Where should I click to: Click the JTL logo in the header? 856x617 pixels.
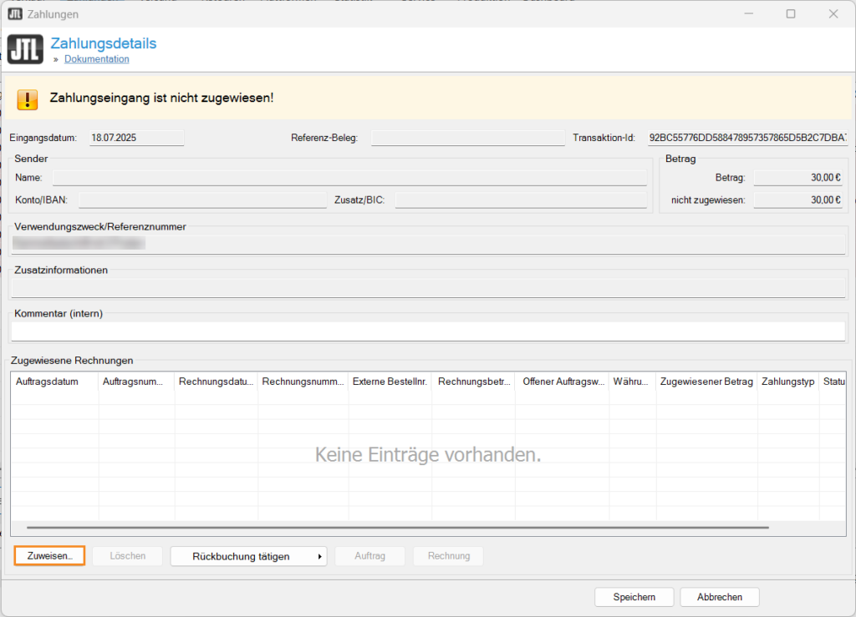pos(25,48)
